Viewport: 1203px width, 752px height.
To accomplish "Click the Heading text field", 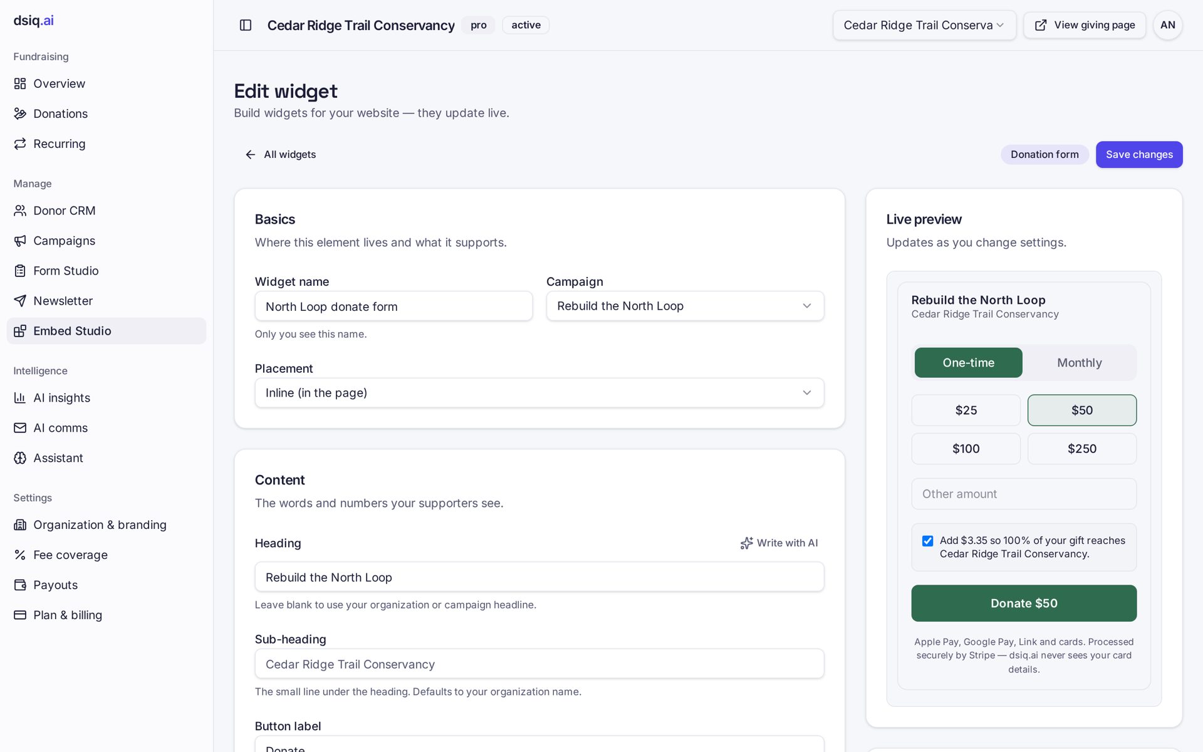I will (x=539, y=577).
